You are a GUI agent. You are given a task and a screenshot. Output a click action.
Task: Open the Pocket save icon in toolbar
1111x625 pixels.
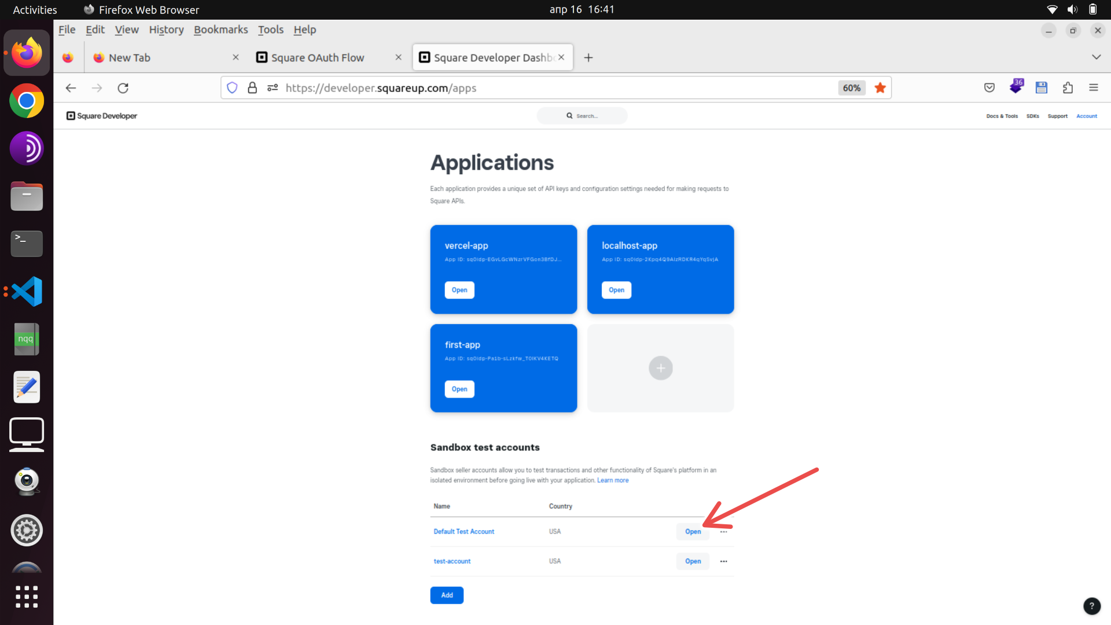click(x=989, y=88)
